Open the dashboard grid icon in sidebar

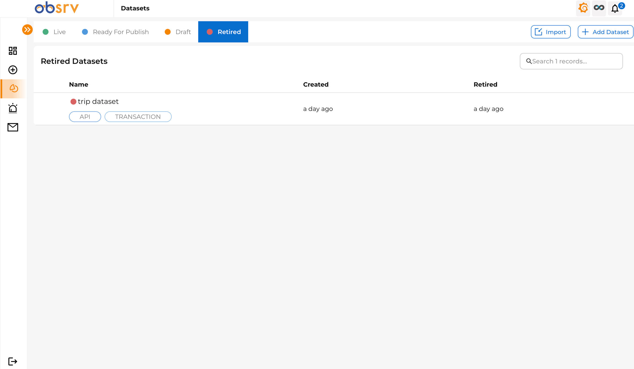coord(13,51)
